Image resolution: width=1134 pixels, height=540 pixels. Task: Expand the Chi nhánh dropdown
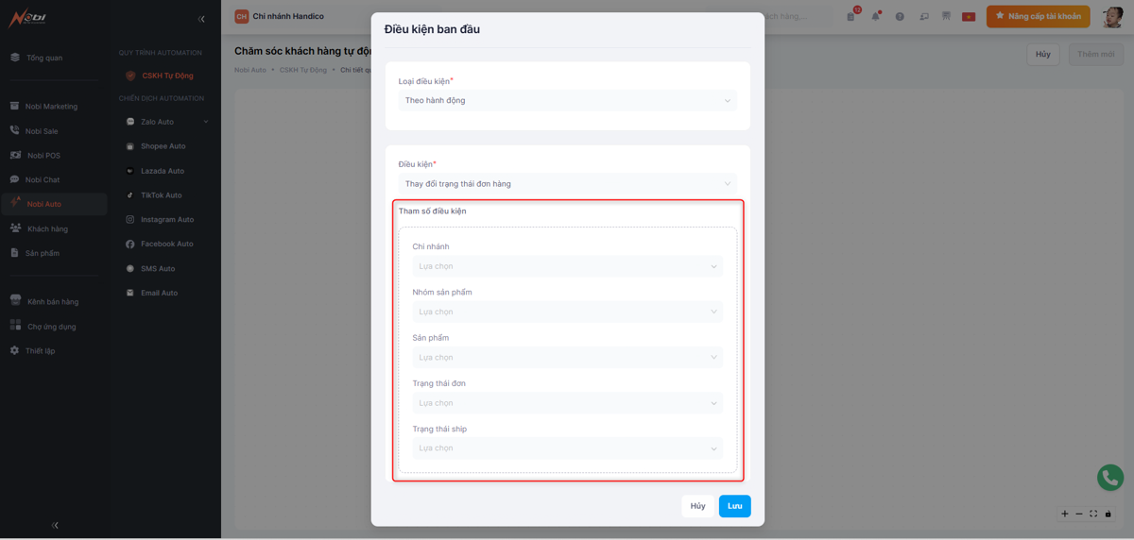[567, 266]
